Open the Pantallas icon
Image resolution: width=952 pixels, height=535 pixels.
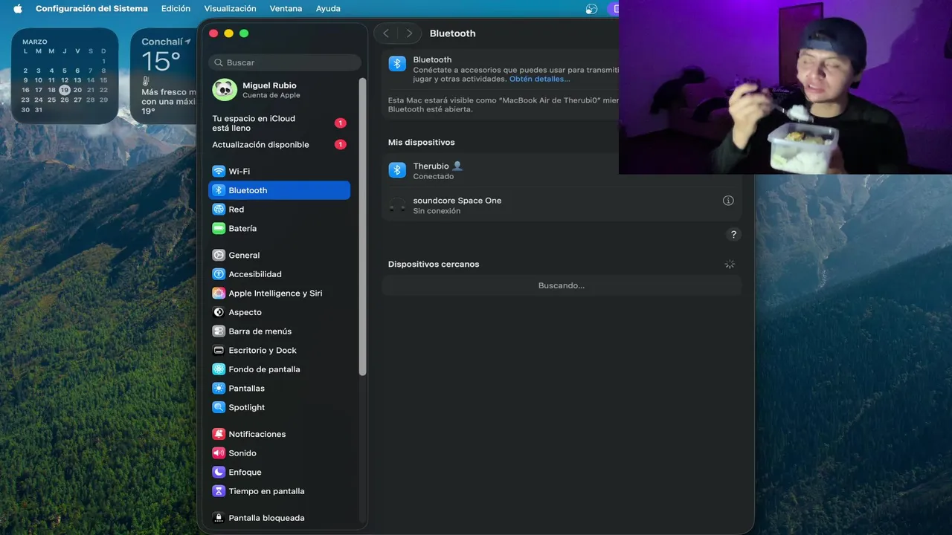pos(219,388)
